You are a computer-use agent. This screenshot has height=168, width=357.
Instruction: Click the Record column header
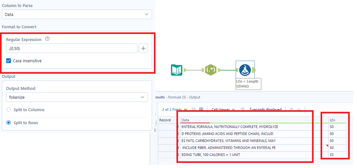click(168, 120)
